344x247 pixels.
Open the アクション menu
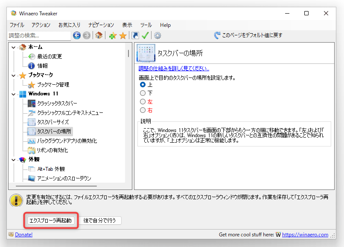[x=41, y=25]
